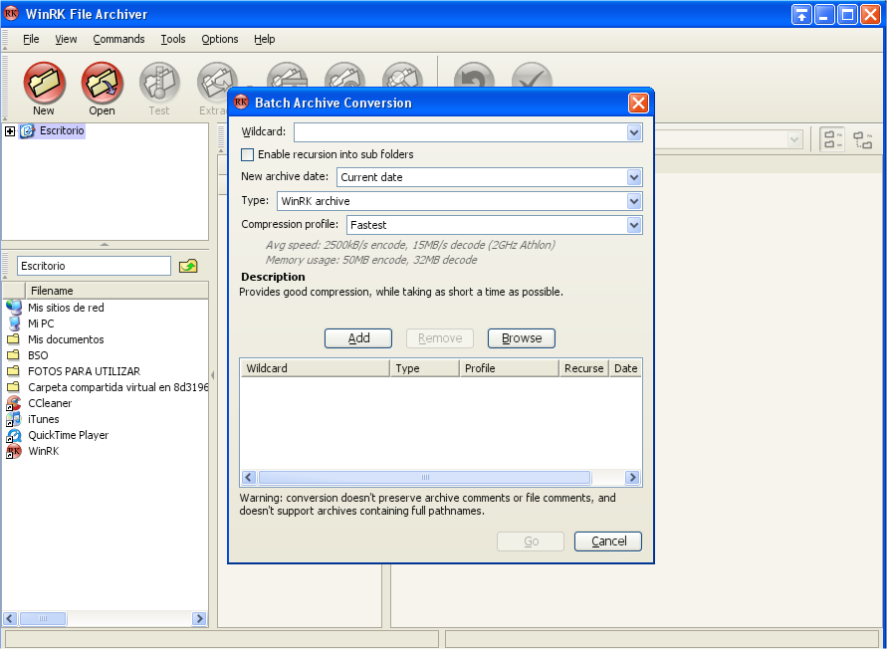This screenshot has height=649, width=887.
Task: Click the Open archive toolbar icon
Action: click(103, 83)
